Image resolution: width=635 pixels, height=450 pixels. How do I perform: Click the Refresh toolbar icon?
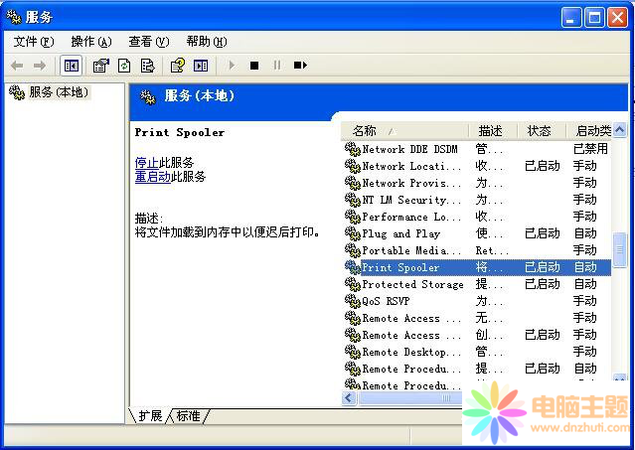pos(124,66)
